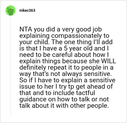The width and height of the screenshot is (127, 123).
Task: Visit the mkec363 user profile
Action: tap(27, 10)
